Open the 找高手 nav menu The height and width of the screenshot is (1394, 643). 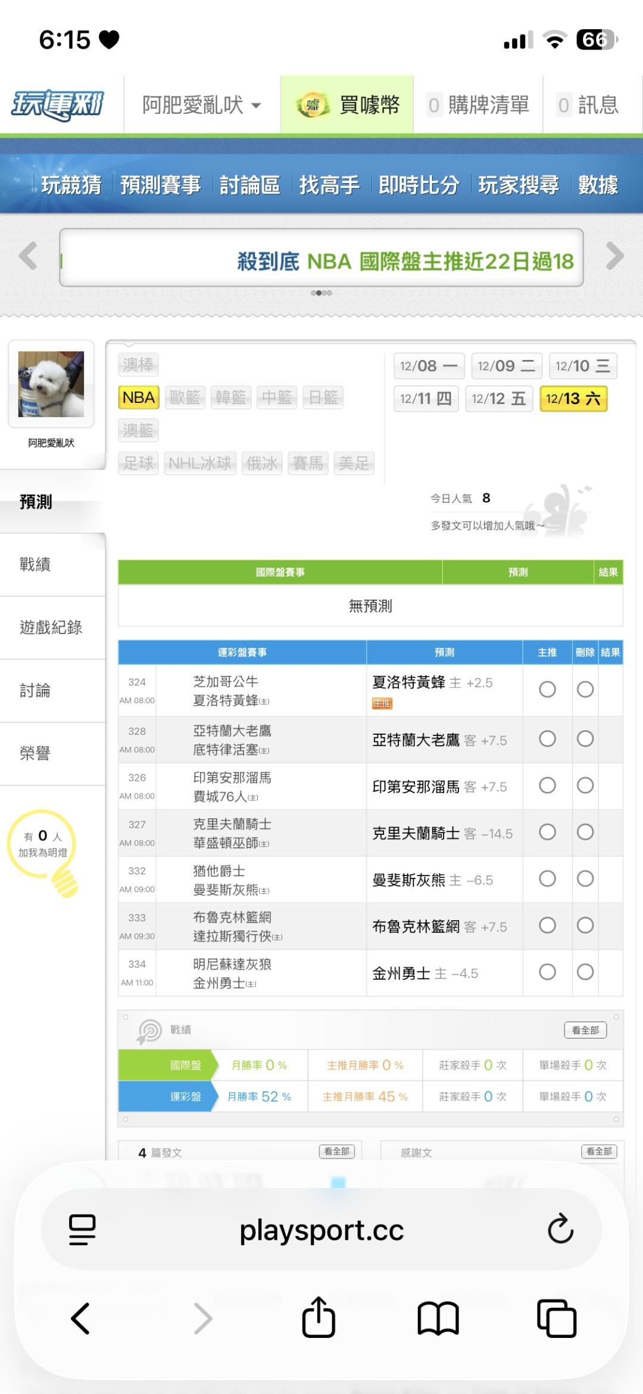click(x=329, y=185)
